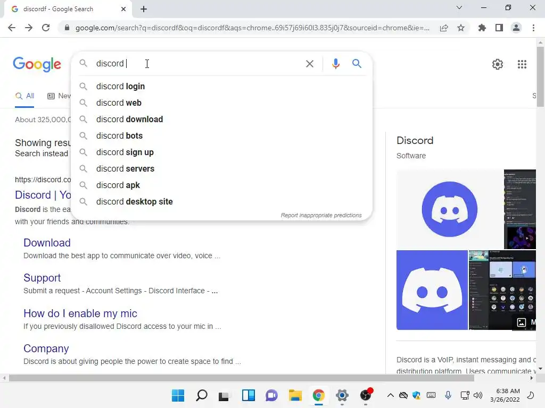Open the volume tray icon

coord(478,395)
